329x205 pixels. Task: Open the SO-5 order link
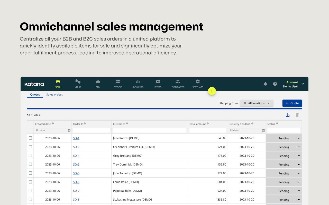tap(76, 165)
